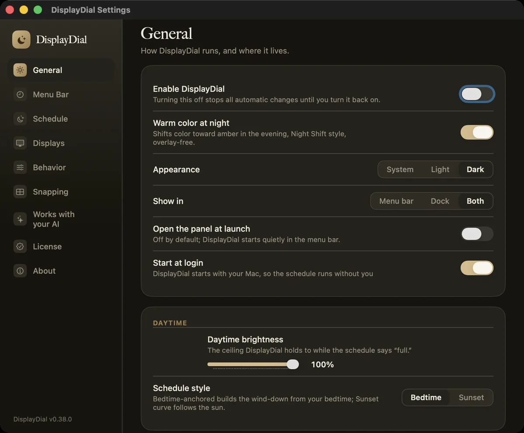
Task: Click the Daytime brightness label
Action: pos(245,340)
